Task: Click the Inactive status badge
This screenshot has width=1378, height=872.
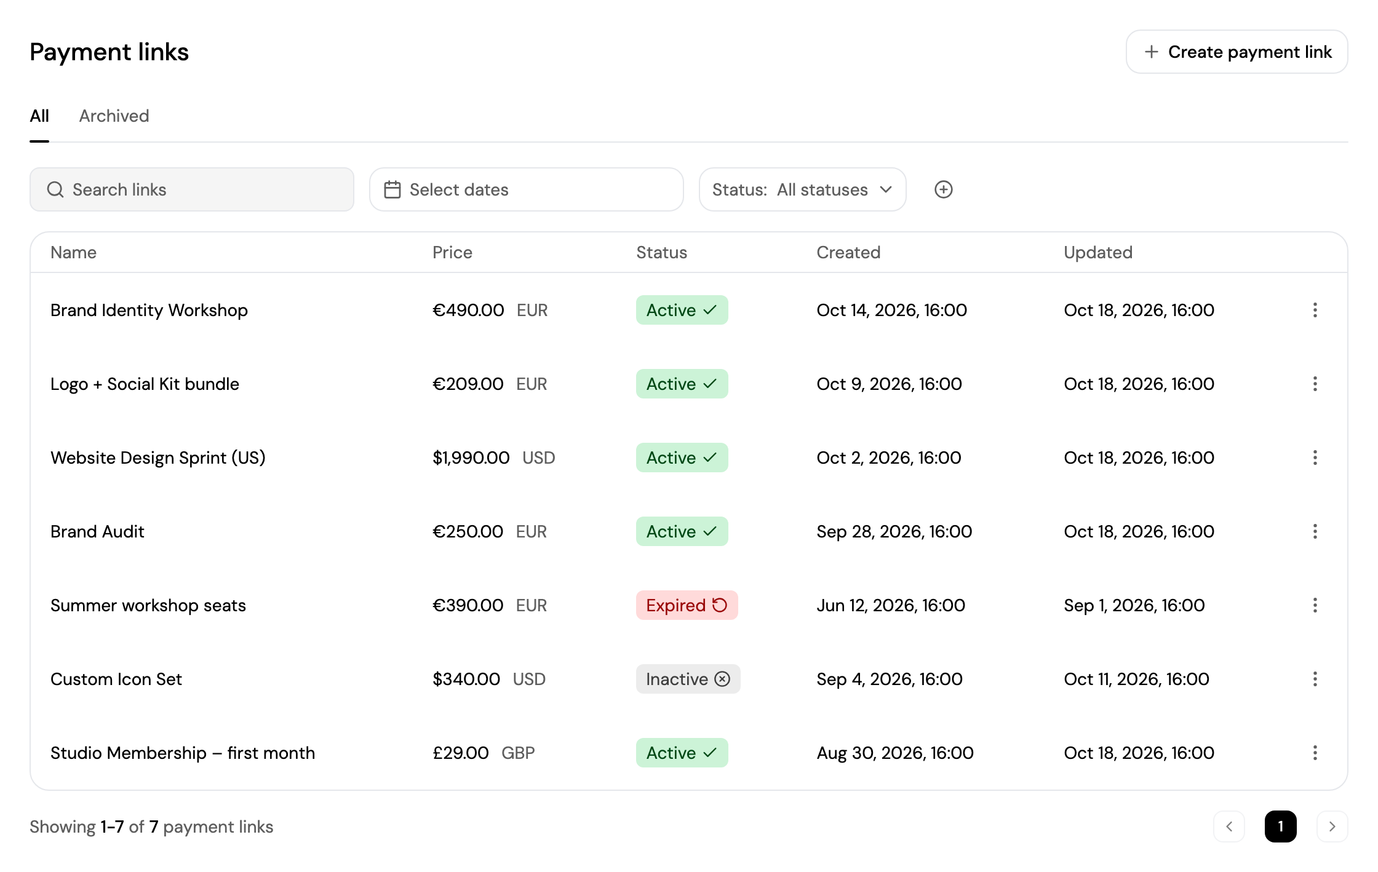Action: (688, 679)
